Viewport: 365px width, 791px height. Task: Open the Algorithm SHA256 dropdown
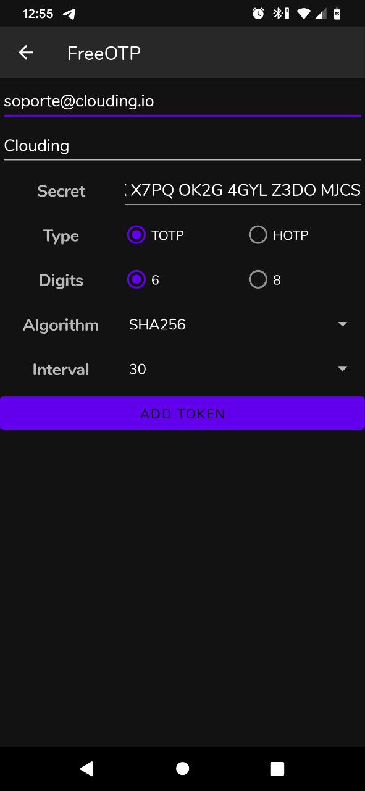[x=238, y=324]
